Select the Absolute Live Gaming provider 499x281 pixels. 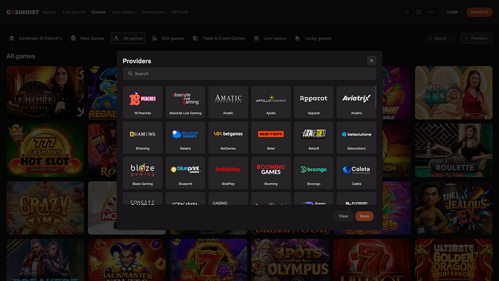coord(186,102)
